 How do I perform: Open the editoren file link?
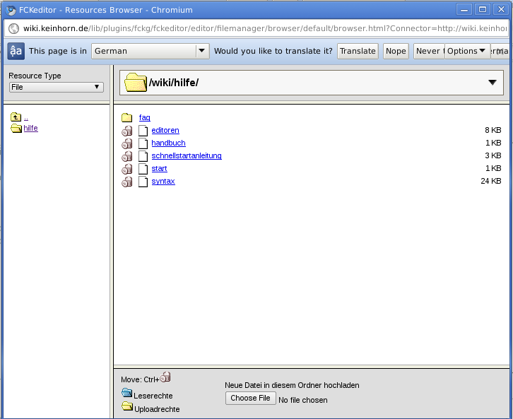165,130
